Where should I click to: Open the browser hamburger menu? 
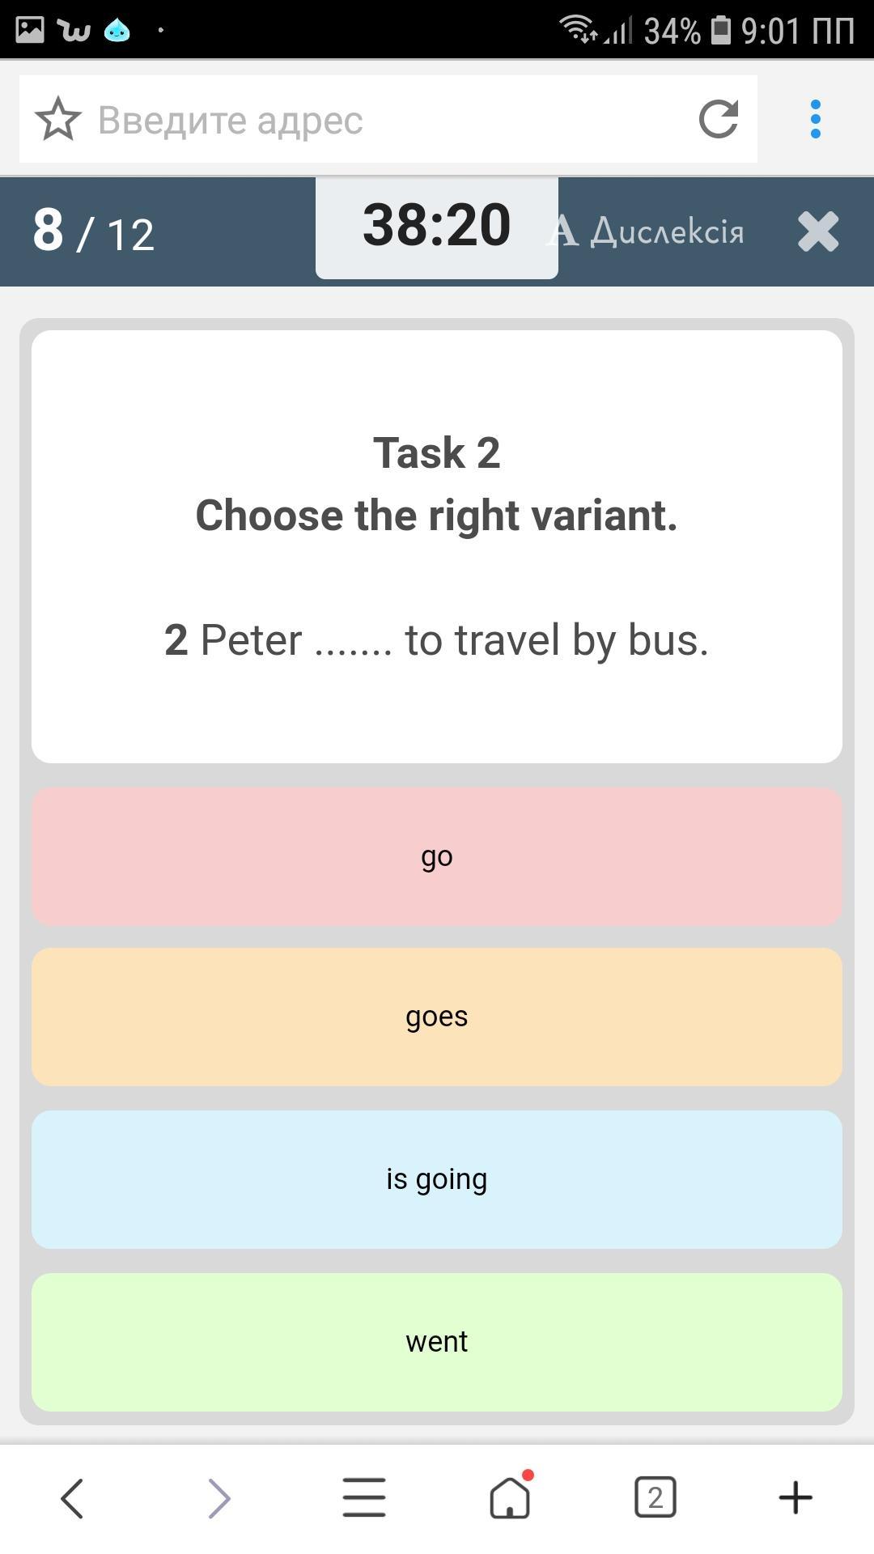[364, 1497]
